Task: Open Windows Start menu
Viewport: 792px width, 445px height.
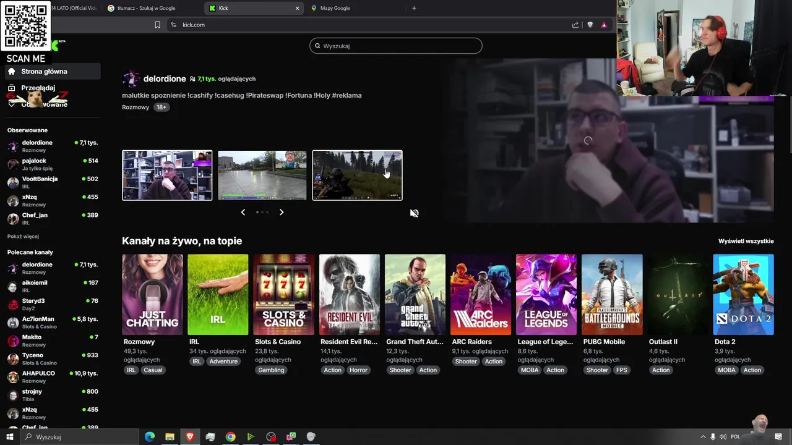Action: pos(9,437)
